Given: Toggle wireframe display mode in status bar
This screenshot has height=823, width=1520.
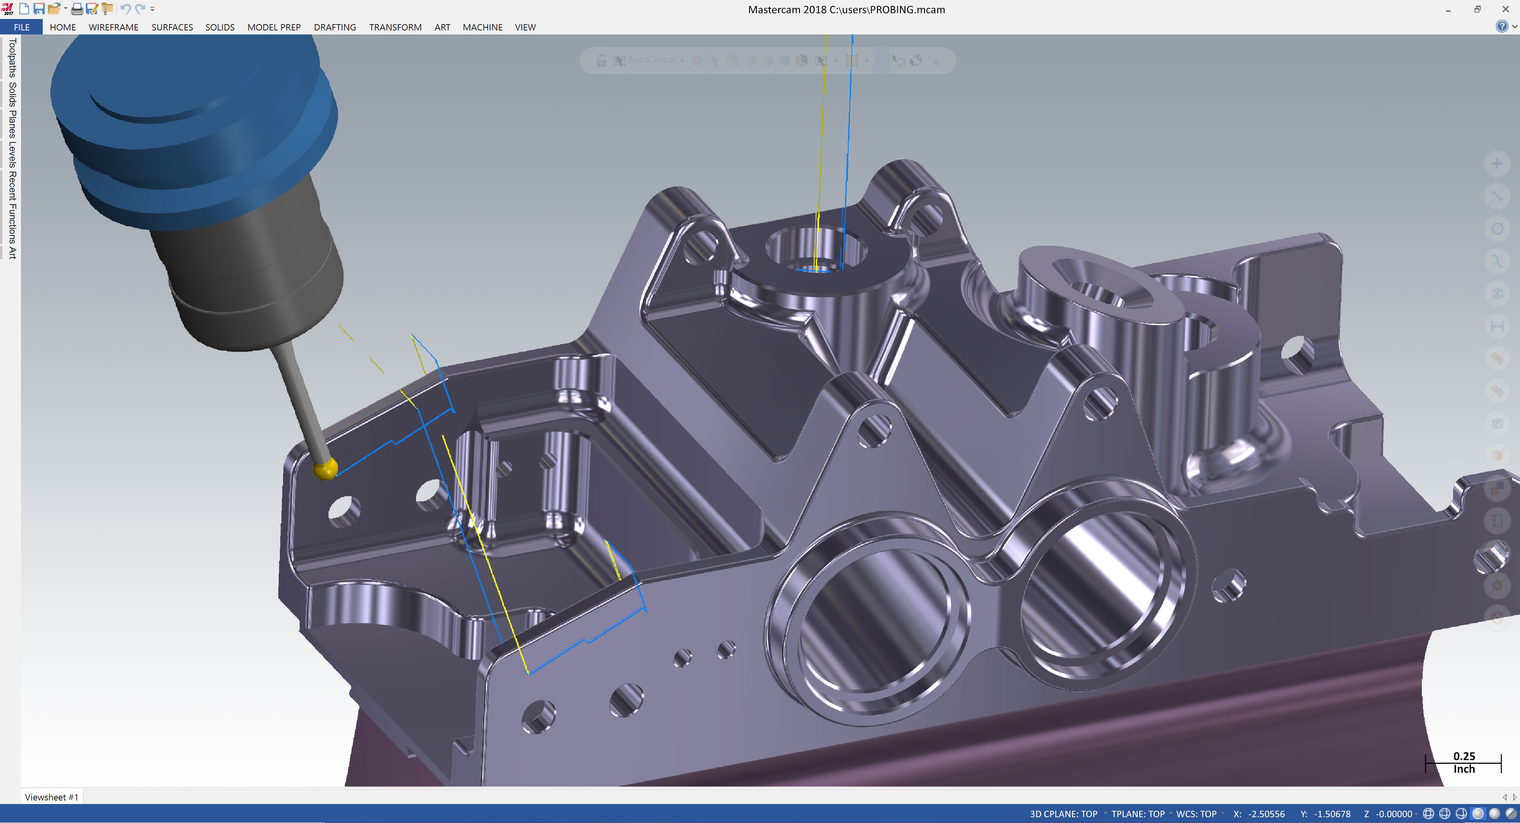Looking at the screenshot, I should [1429, 814].
